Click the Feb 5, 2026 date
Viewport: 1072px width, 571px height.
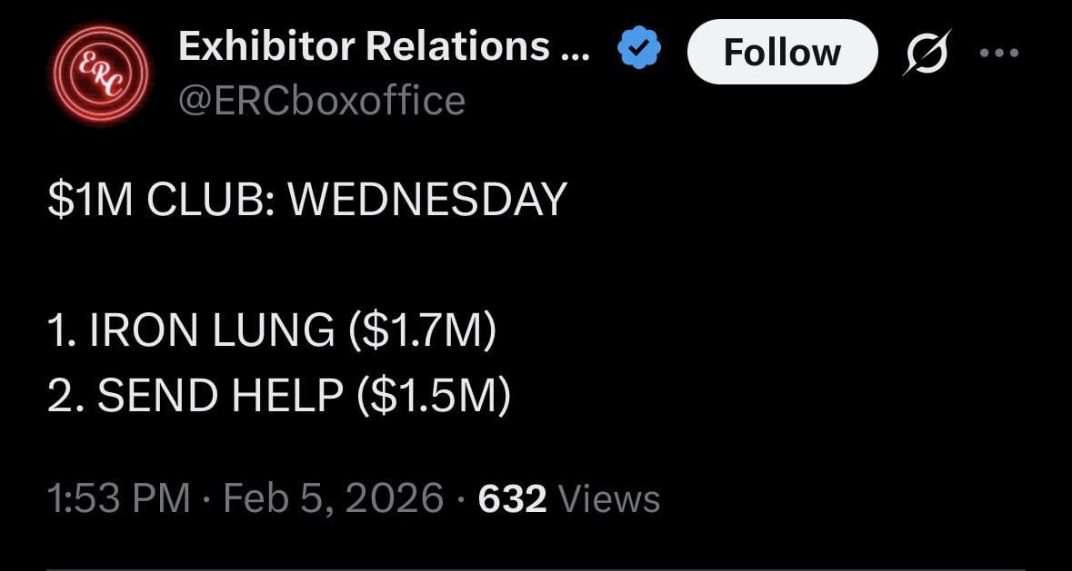click(333, 498)
